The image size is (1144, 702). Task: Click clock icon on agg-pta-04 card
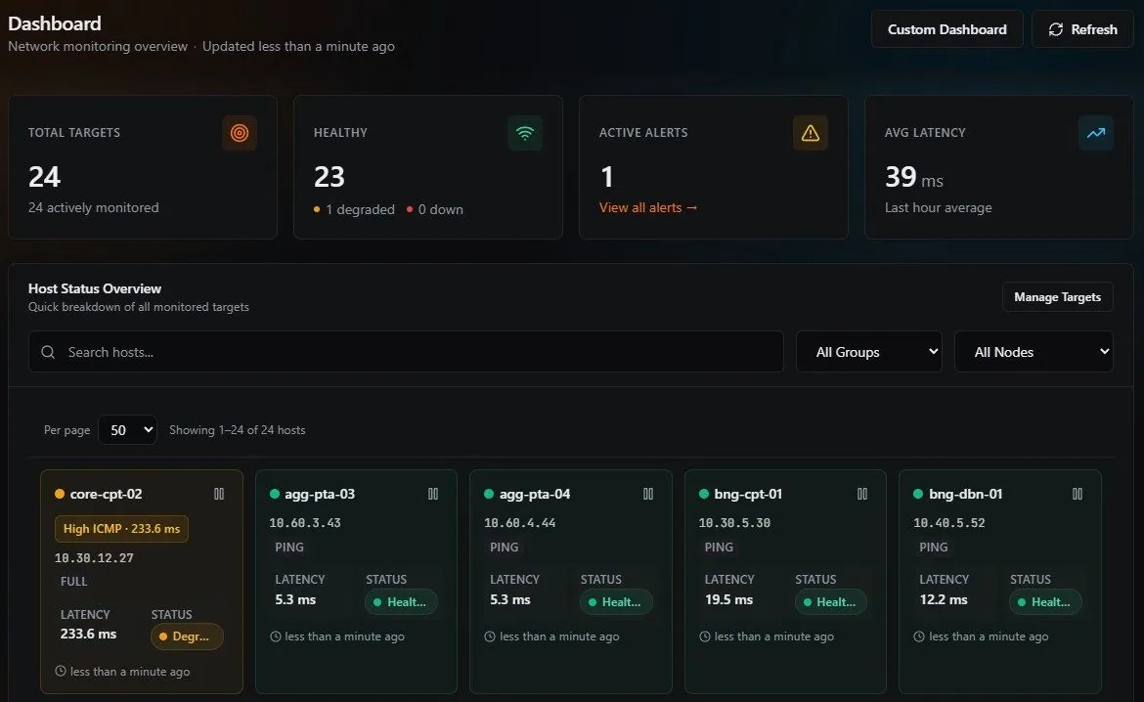coord(490,636)
